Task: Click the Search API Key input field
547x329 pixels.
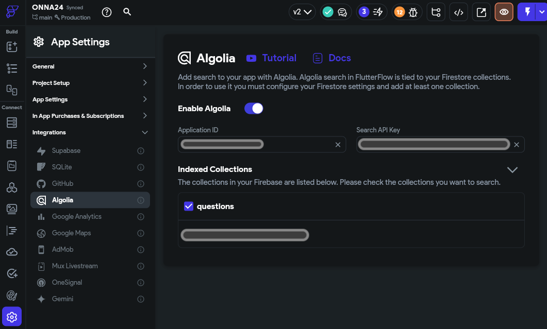Action: click(440, 144)
